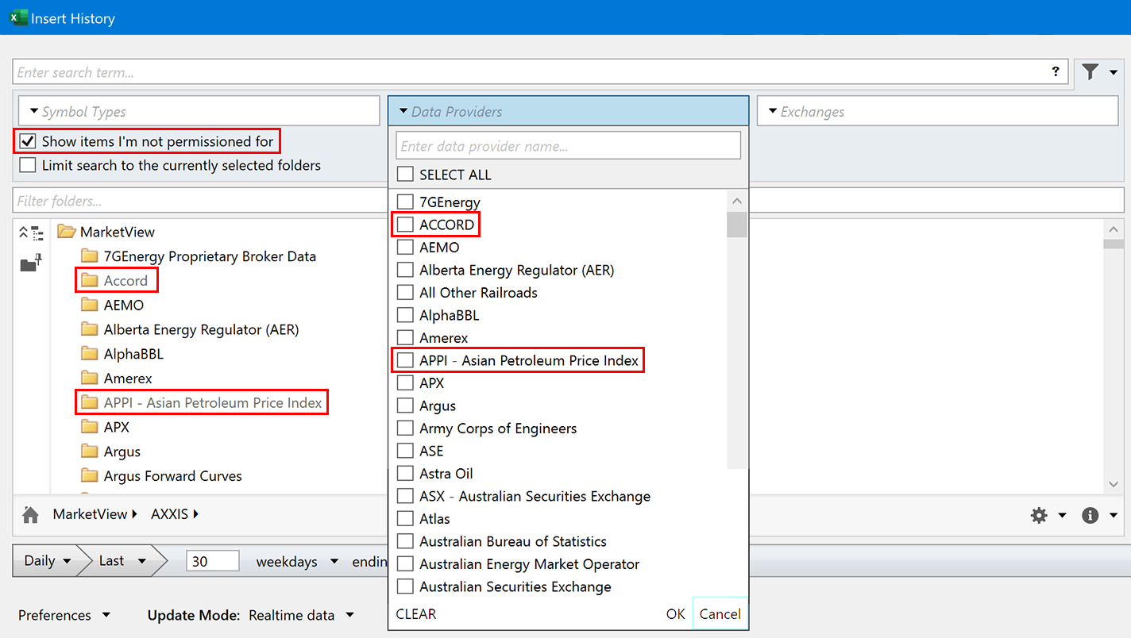Click the 30 periods count field
The height and width of the screenshot is (638, 1131).
tap(213, 561)
